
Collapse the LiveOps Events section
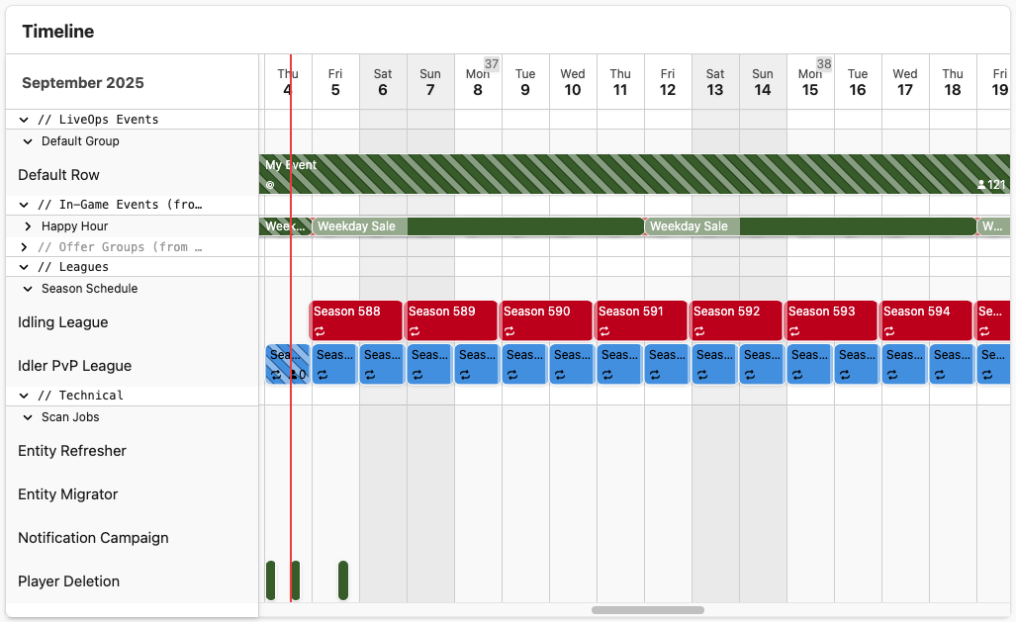click(24, 120)
